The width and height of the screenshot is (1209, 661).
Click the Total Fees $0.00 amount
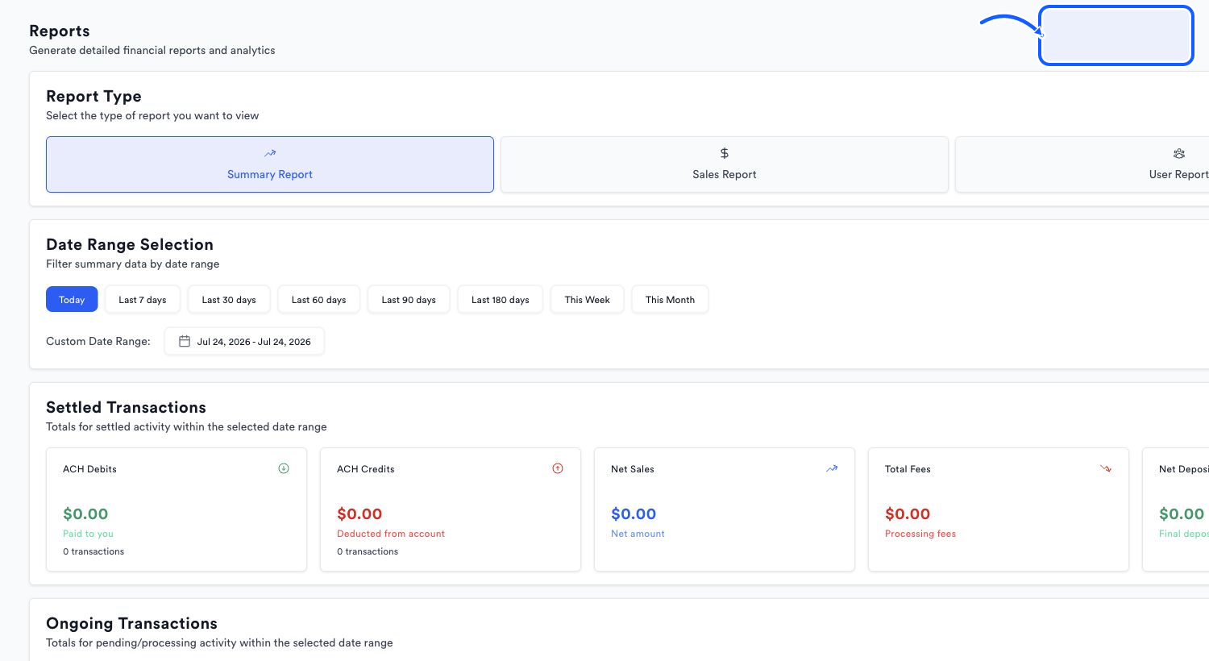click(908, 513)
